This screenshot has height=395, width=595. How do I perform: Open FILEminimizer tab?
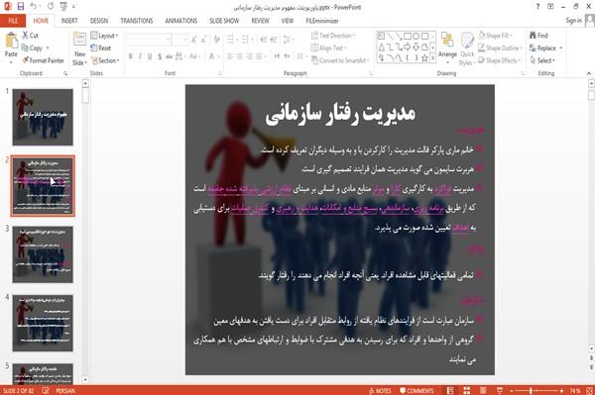[321, 21]
